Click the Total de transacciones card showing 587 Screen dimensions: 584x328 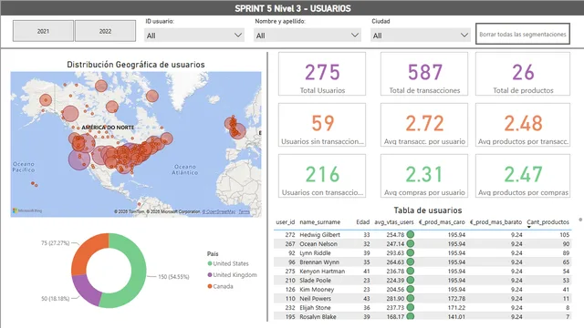click(424, 74)
